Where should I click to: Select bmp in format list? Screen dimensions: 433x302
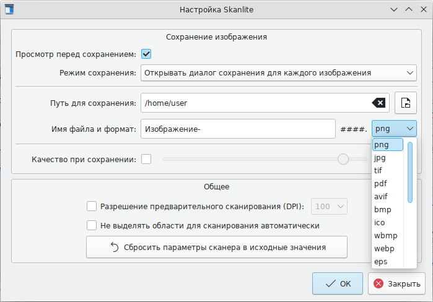pos(387,210)
